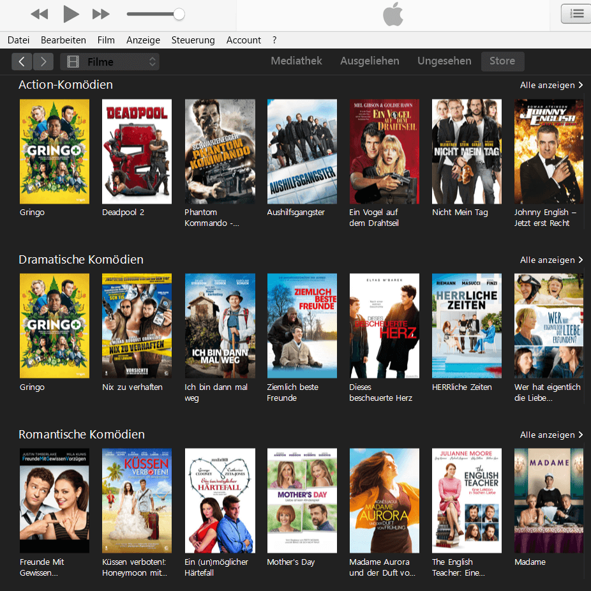Open the Ich bin dann mal weg poster

(220, 325)
